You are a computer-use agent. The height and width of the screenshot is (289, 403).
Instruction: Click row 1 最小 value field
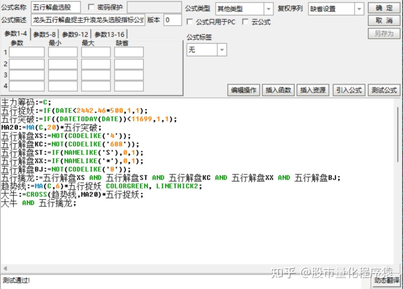(63, 52)
